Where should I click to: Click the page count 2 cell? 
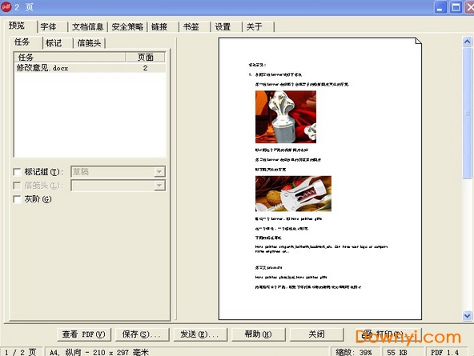coord(146,68)
